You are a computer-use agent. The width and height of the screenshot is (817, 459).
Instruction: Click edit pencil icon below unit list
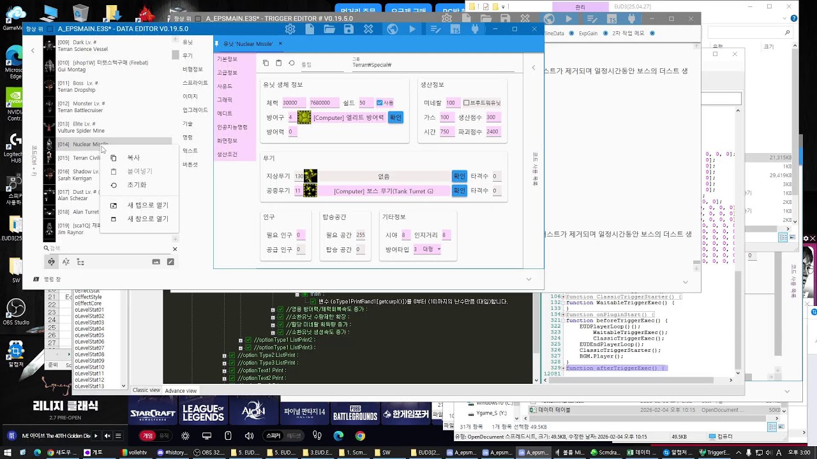pyautogui.click(x=170, y=262)
